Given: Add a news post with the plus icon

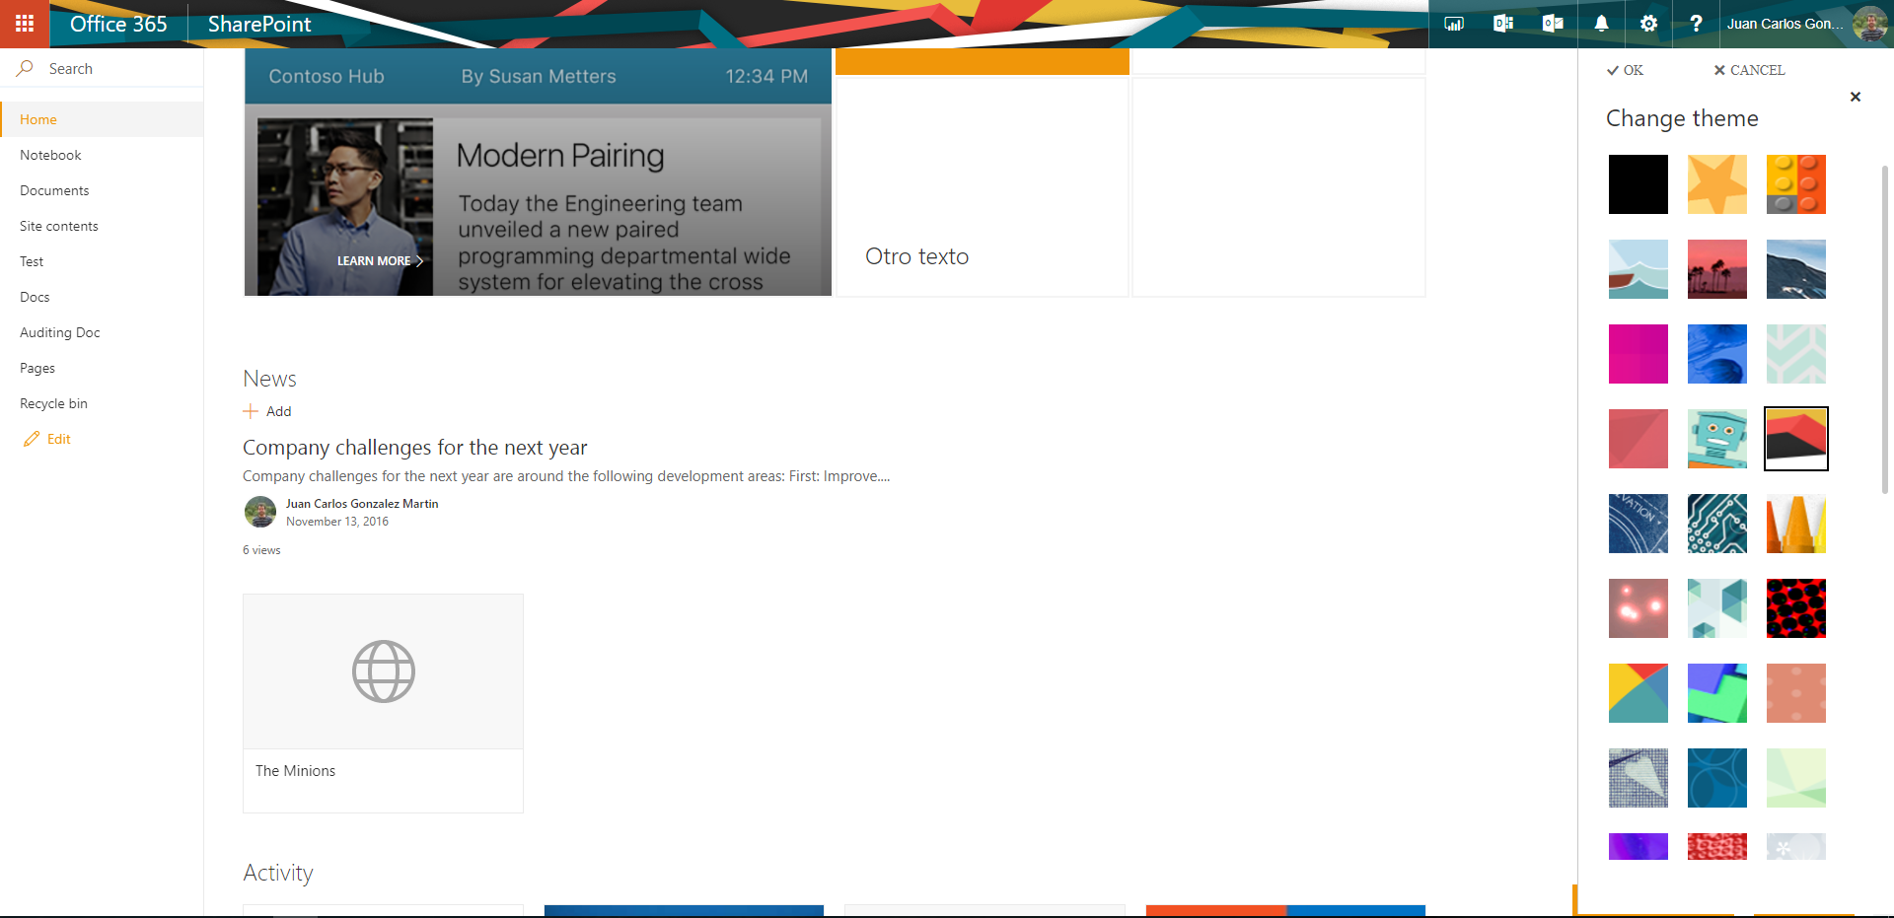Looking at the screenshot, I should (249, 410).
